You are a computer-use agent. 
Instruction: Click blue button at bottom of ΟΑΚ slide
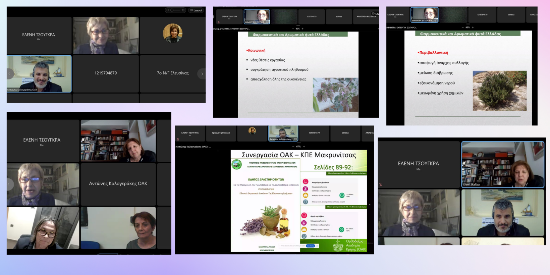pos(310,246)
